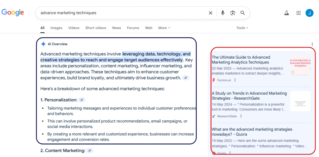Open search by image camera icon

pyautogui.click(x=233, y=13)
